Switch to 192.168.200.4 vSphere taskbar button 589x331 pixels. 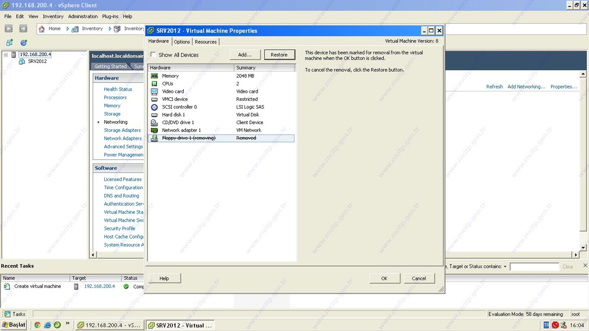pyautogui.click(x=110, y=325)
